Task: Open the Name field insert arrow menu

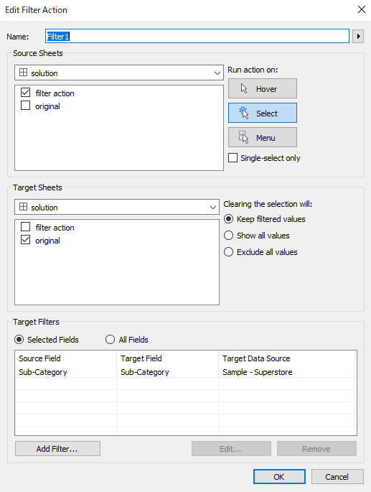Action: click(358, 37)
